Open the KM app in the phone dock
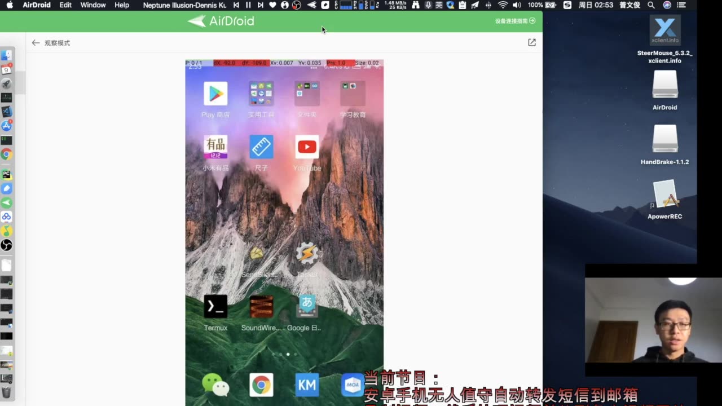This screenshot has width=722, height=406. coord(307,385)
